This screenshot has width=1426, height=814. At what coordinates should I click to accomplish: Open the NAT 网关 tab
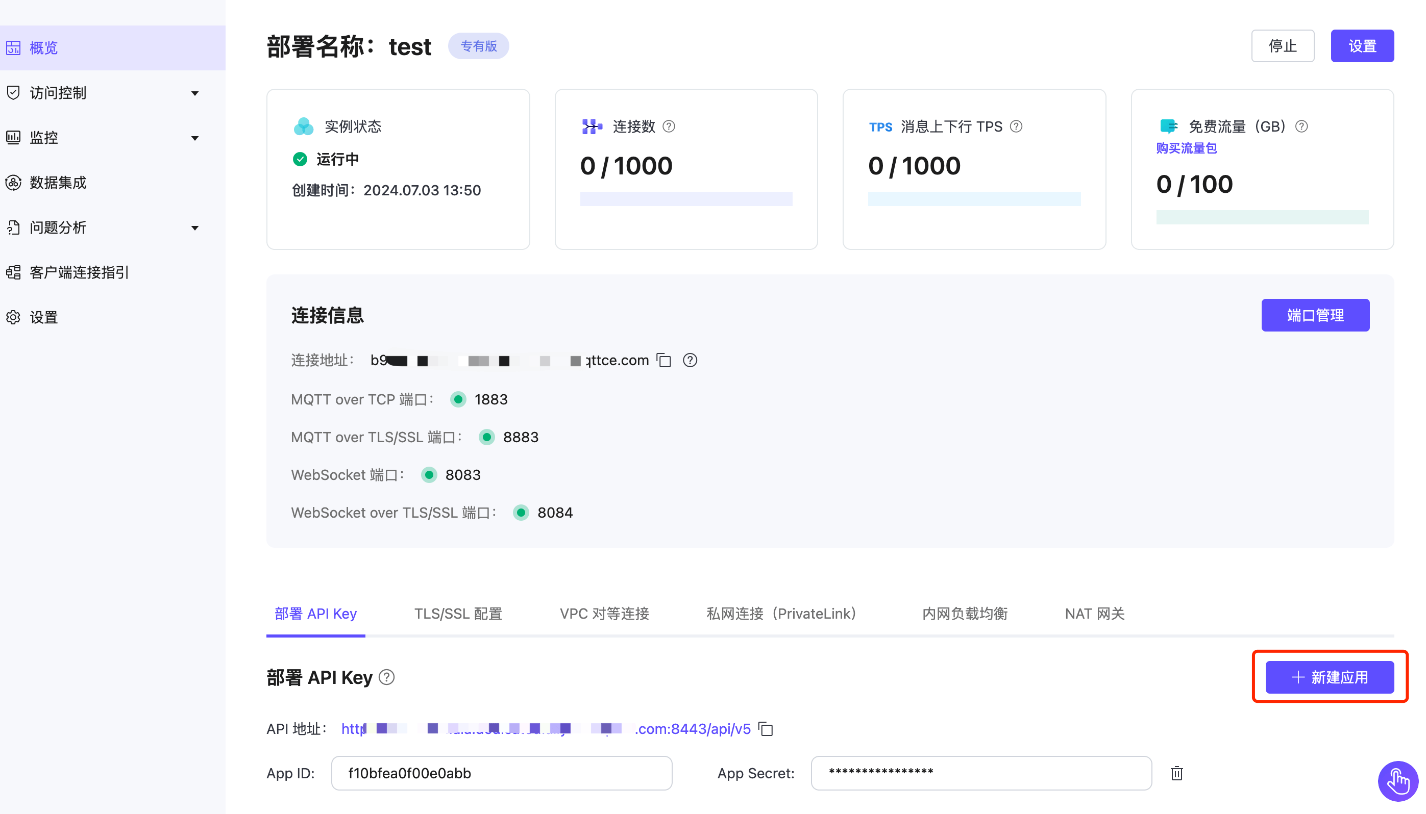(1093, 613)
